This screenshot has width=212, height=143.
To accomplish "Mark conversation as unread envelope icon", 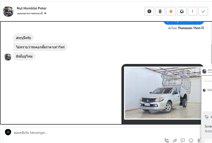I will [x=182, y=11].
